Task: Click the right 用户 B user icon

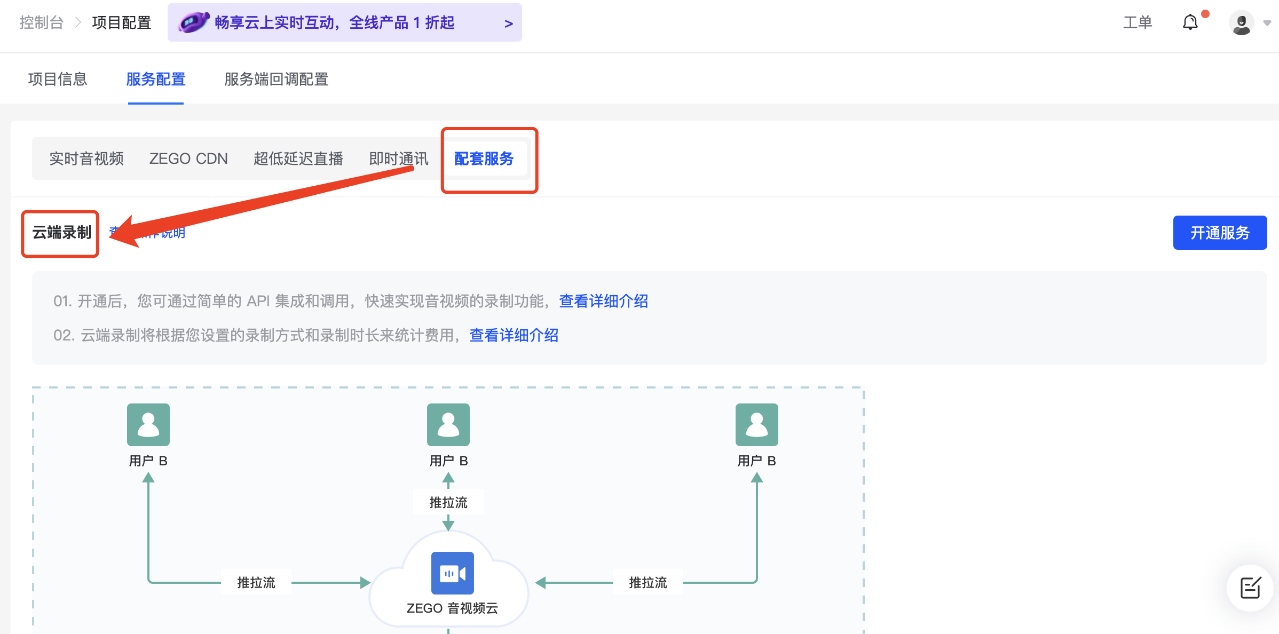Action: pos(756,425)
